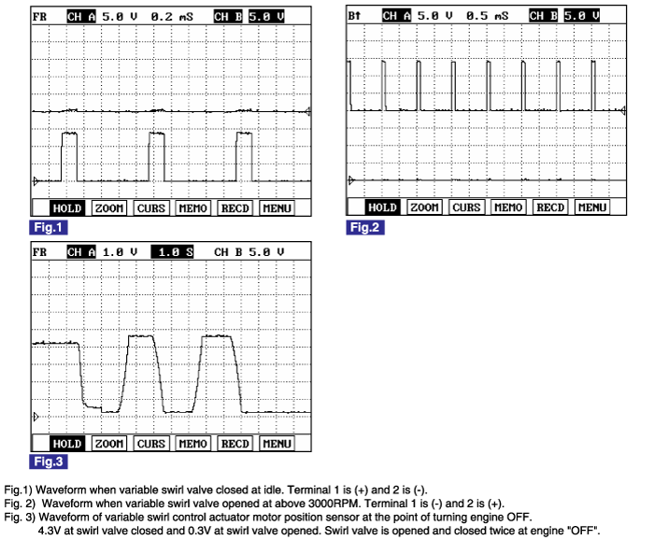Screen dimensions: 654x540
Task: Click caption line starting '4.3V at swirl valve'
Action: pyautogui.click(x=320, y=532)
